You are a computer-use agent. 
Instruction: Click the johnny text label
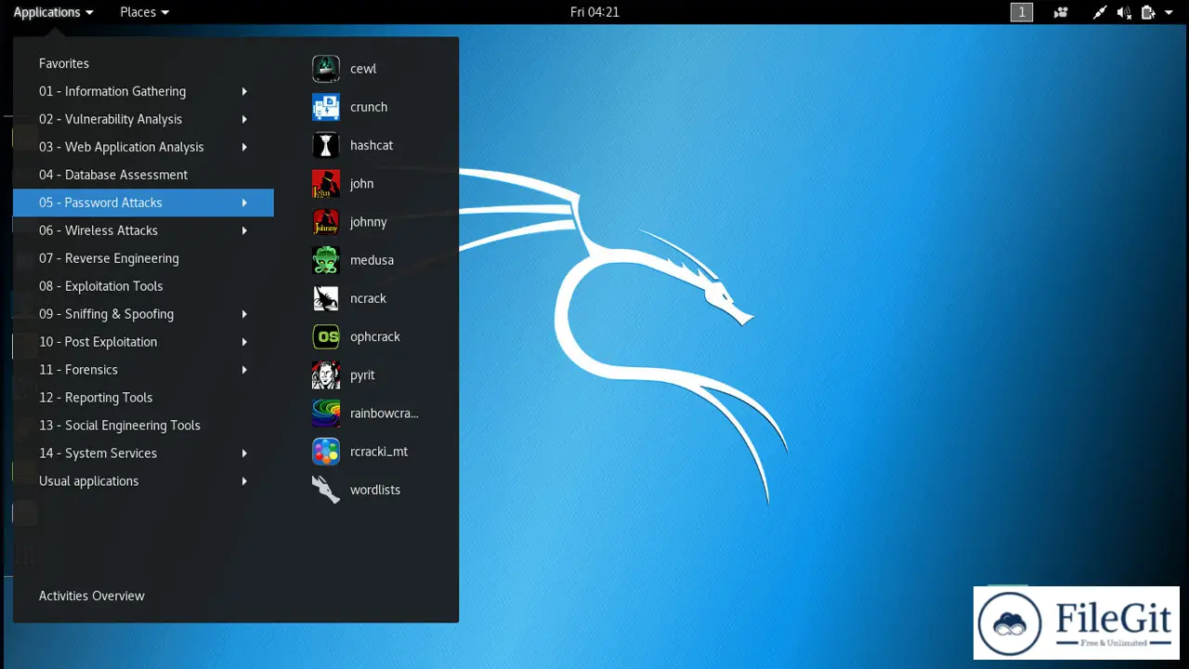pos(369,222)
